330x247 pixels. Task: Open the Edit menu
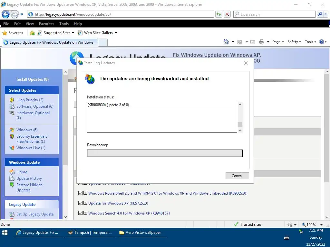(17, 24)
